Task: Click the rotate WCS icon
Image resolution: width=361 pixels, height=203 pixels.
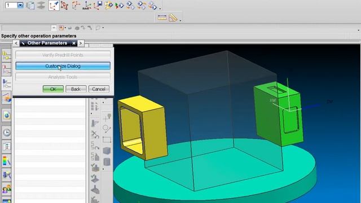Action: (x=76, y=5)
